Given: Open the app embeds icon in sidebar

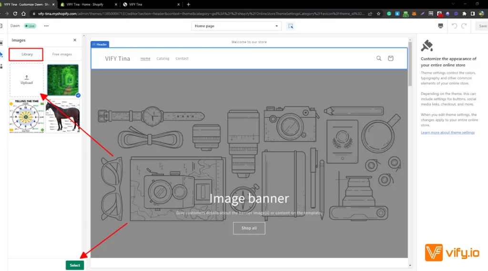Looking at the screenshot, I should coord(1,66).
